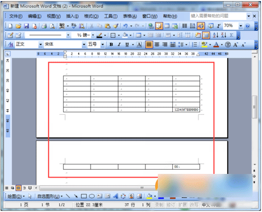Insert a hyperlink with globe icon
262x212 pixels.
151,26
